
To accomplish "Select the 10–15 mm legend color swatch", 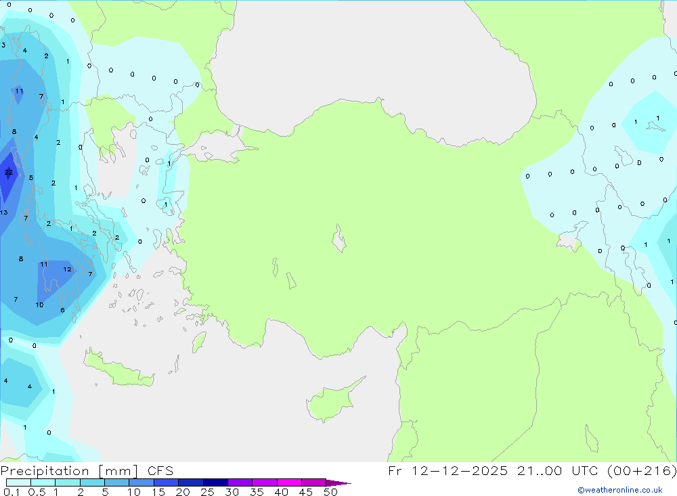I will [x=141, y=482].
